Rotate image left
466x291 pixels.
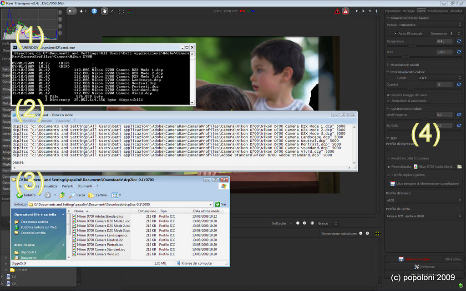point(357,11)
